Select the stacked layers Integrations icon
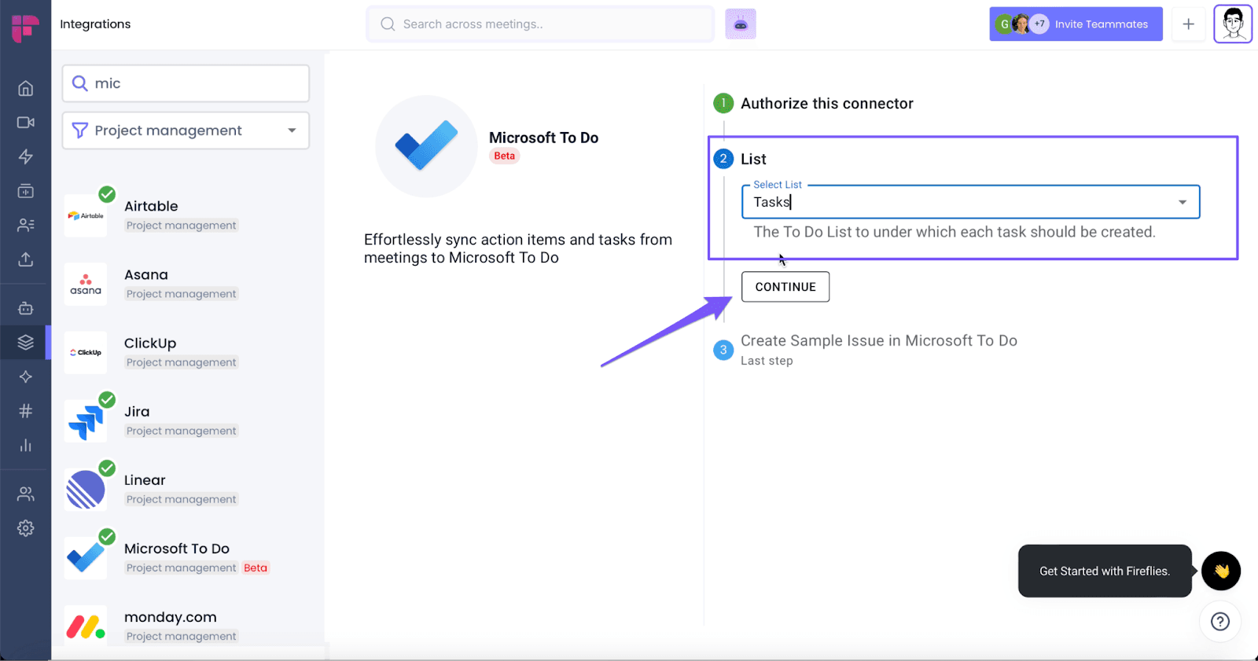The height and width of the screenshot is (661, 1258). click(26, 343)
